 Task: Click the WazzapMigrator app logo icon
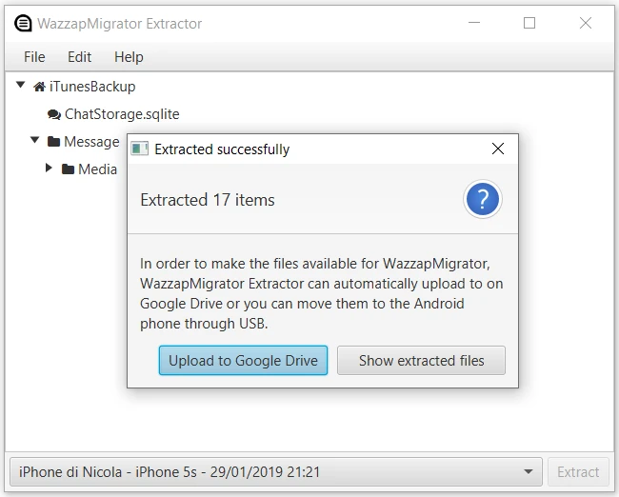[23, 23]
